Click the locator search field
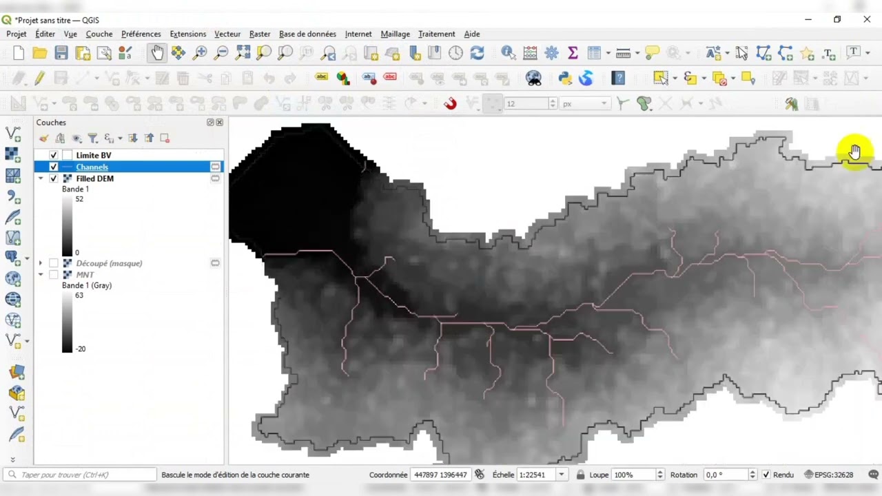Screen dimensions: 882x496 (x=80, y=475)
